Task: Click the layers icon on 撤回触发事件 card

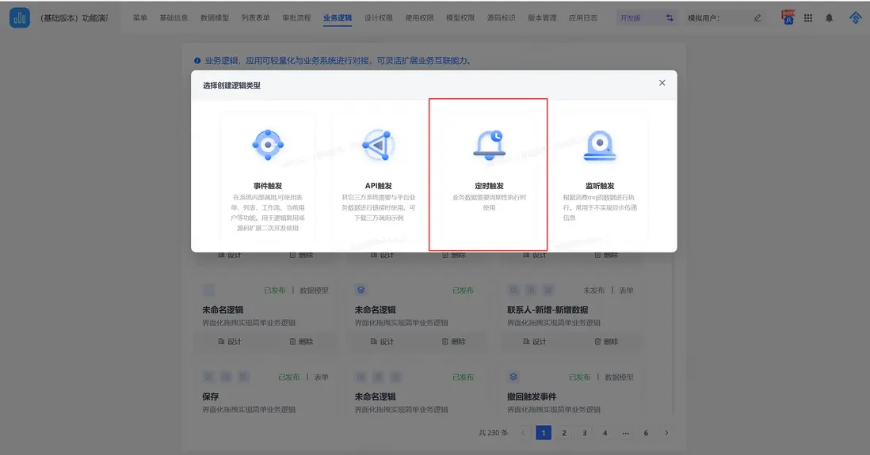Action: click(513, 377)
